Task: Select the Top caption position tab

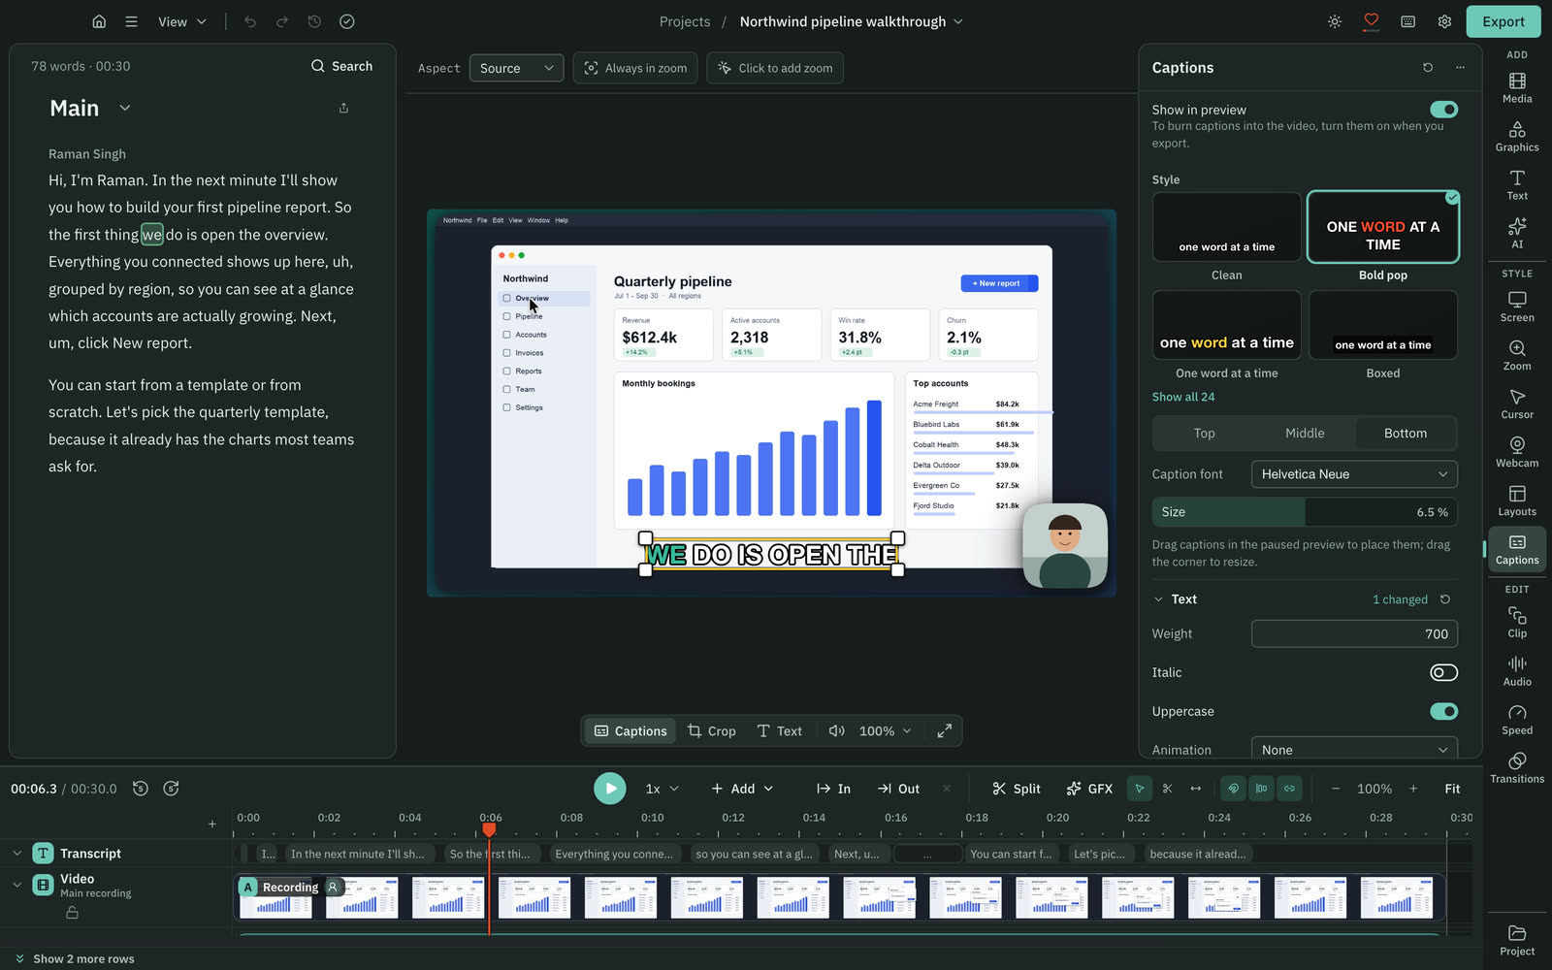Action: (1204, 434)
